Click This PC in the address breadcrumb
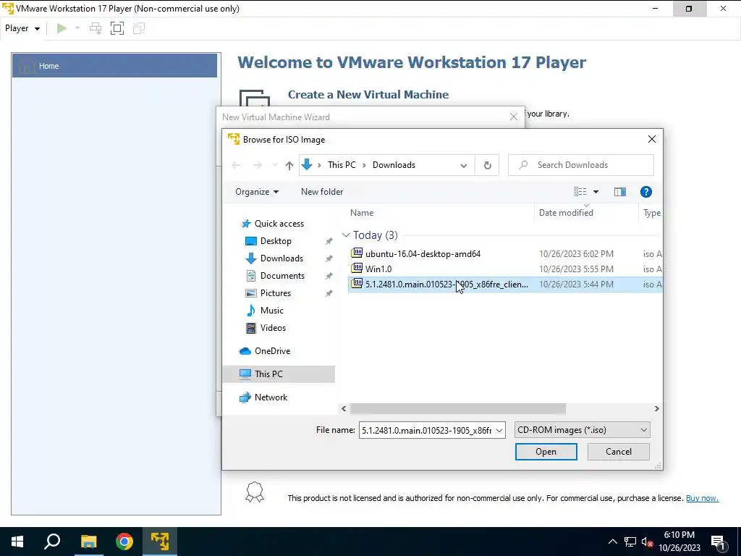Image resolution: width=741 pixels, height=556 pixels. (x=342, y=165)
